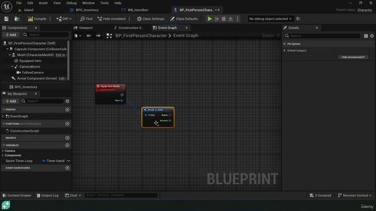The width and height of the screenshot is (376, 211).
Task: Select the BPC_Inventory component
Action: tap(26, 87)
